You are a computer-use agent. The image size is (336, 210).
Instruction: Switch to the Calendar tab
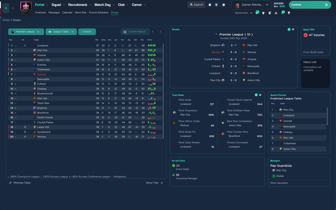pos(67,13)
